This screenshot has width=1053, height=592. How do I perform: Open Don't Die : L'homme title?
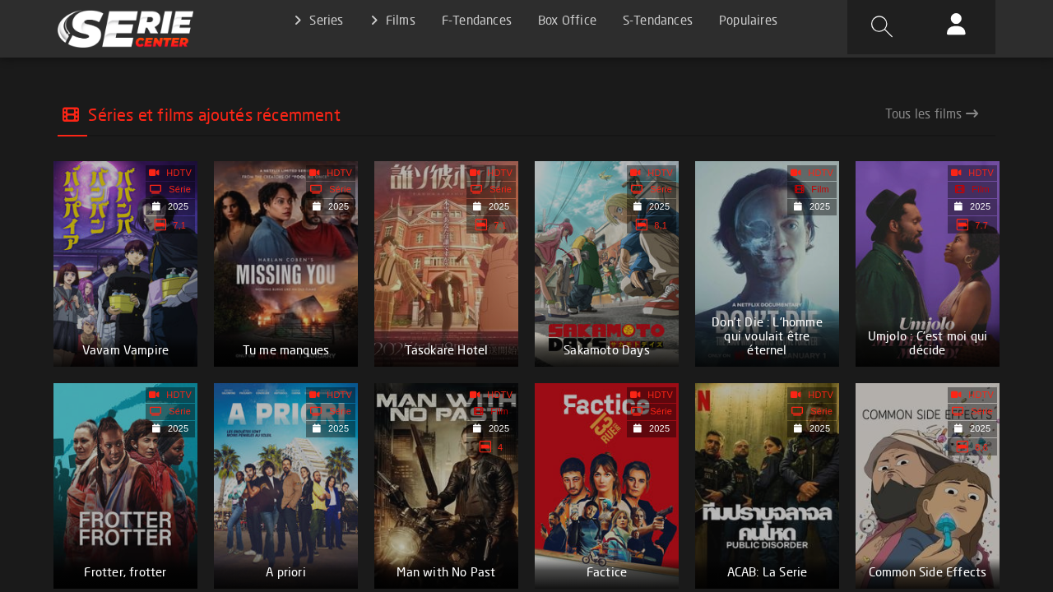pyautogui.click(x=767, y=335)
